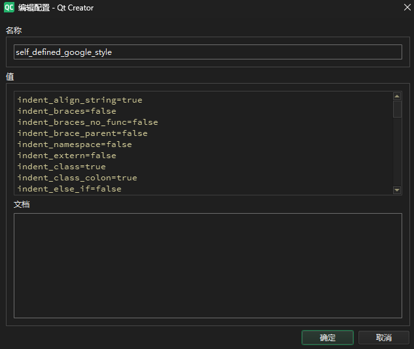Put cursor on indent_class=true line
This screenshot has height=349, width=414.
pyautogui.click(x=61, y=167)
